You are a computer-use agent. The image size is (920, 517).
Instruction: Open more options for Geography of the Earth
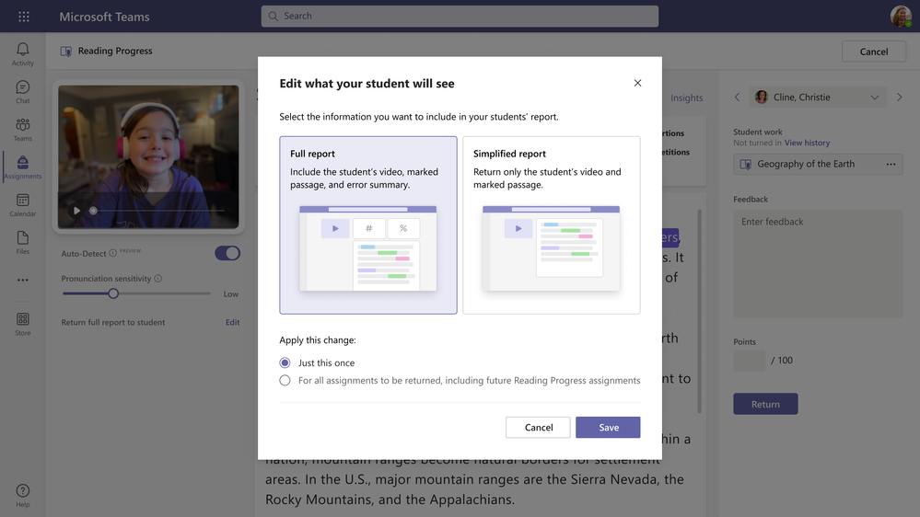click(x=891, y=164)
